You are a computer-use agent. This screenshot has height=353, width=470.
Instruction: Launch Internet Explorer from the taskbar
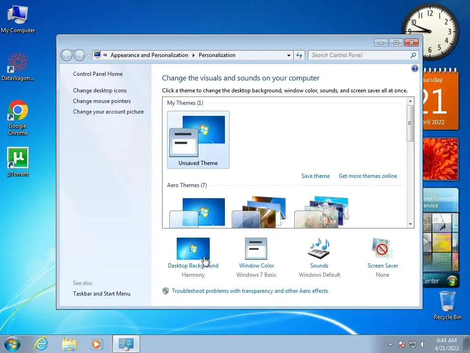(41, 344)
